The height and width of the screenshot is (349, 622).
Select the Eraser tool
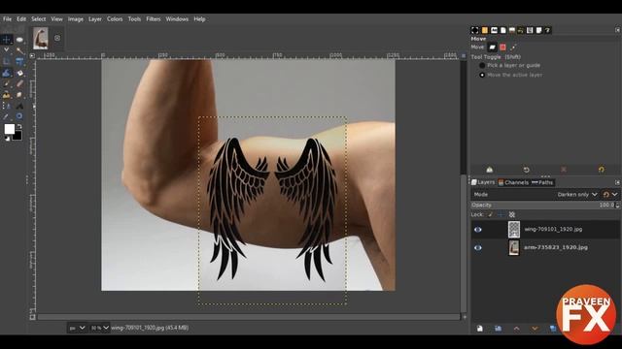coord(19,83)
